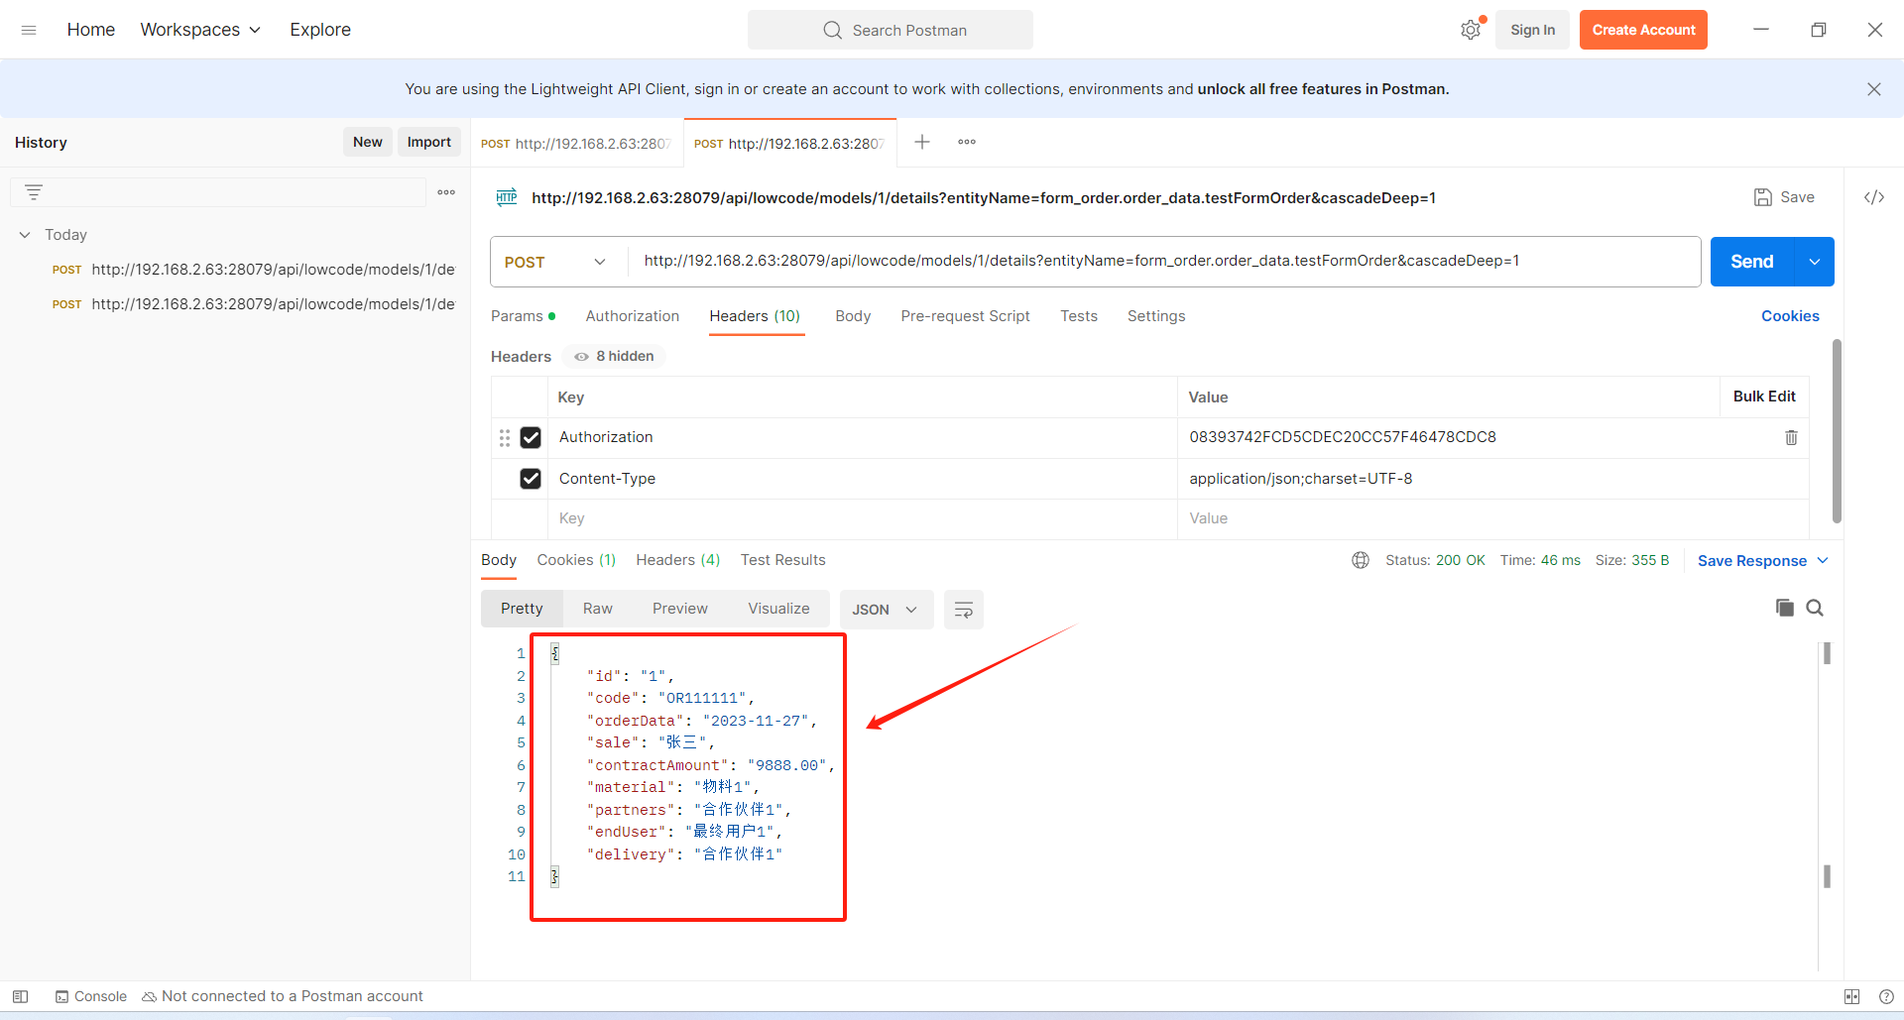Toggle word wrap in response viewer

(x=963, y=610)
